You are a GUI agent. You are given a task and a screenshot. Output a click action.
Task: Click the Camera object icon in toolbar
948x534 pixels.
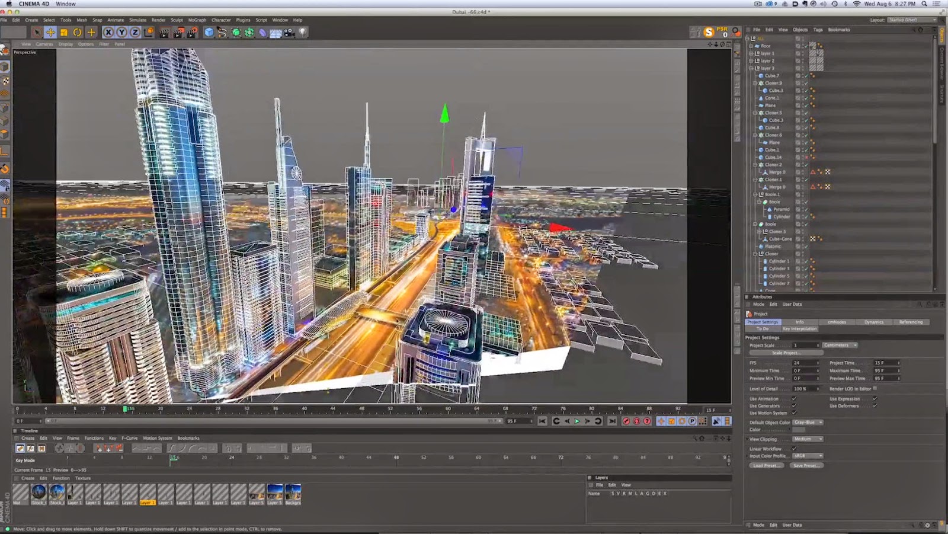289,33
